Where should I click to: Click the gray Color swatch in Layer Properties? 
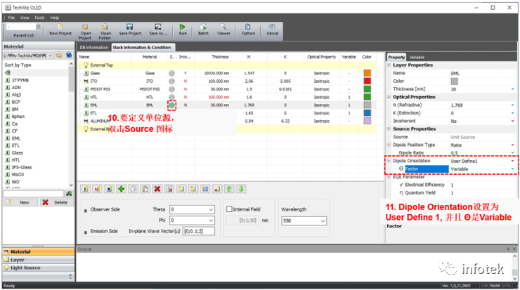coord(454,81)
